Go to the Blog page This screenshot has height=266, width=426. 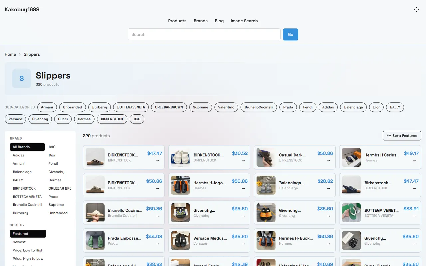coord(219,21)
